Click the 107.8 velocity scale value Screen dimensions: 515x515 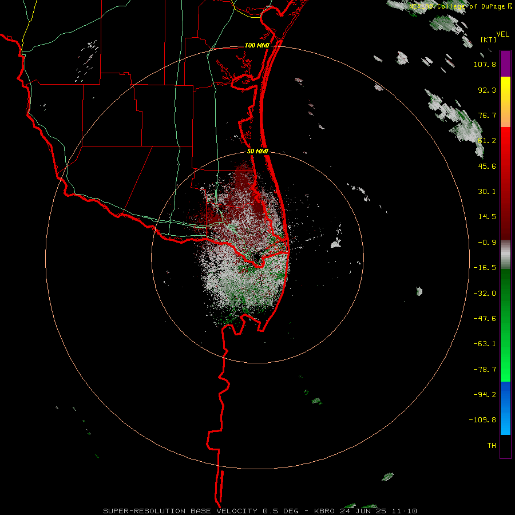(485, 64)
